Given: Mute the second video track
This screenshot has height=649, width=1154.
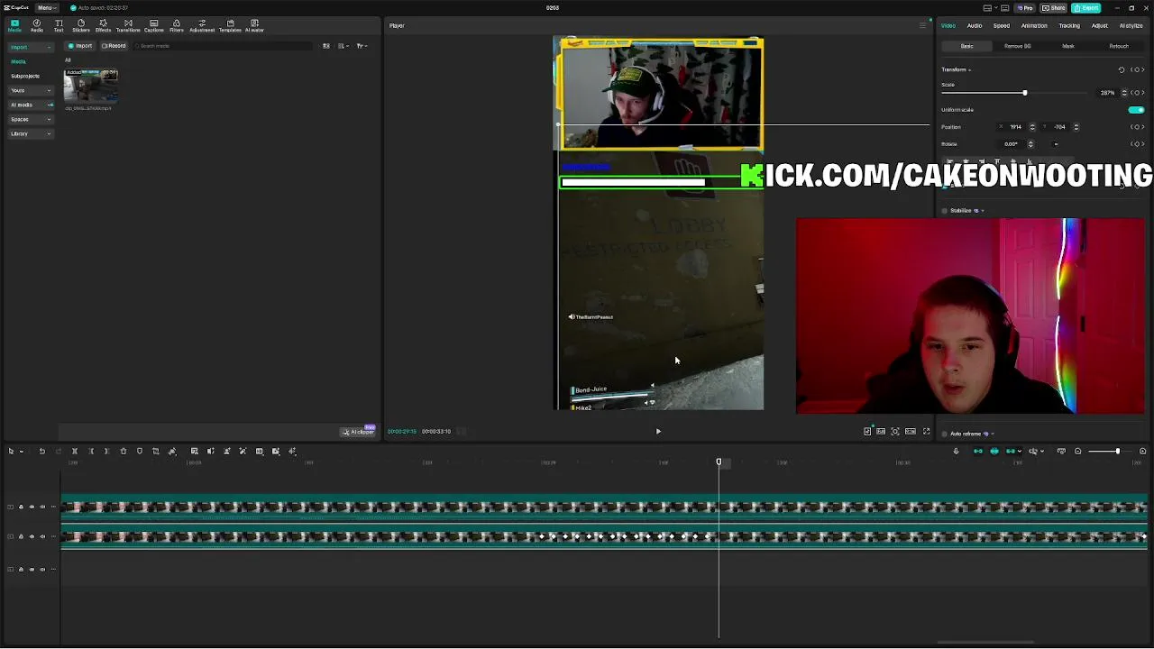Looking at the screenshot, I should (x=42, y=536).
